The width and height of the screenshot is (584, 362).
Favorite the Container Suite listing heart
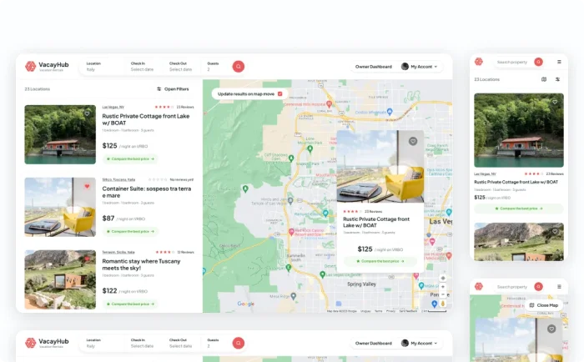point(87,186)
